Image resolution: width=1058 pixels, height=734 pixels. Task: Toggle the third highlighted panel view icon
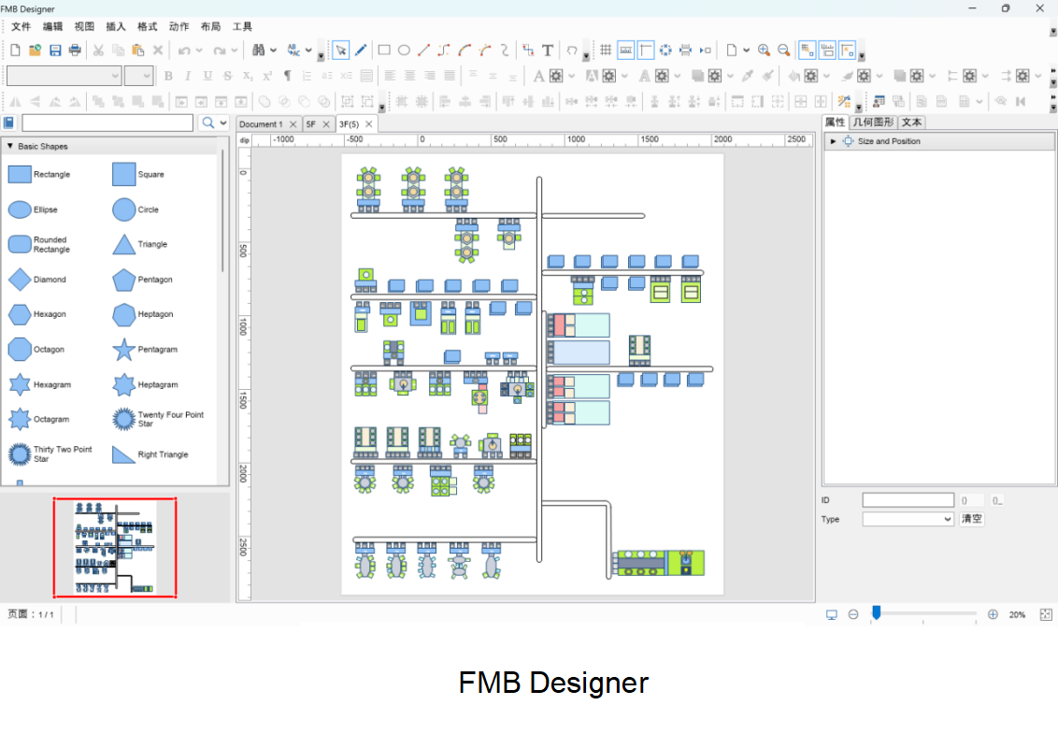coord(848,50)
